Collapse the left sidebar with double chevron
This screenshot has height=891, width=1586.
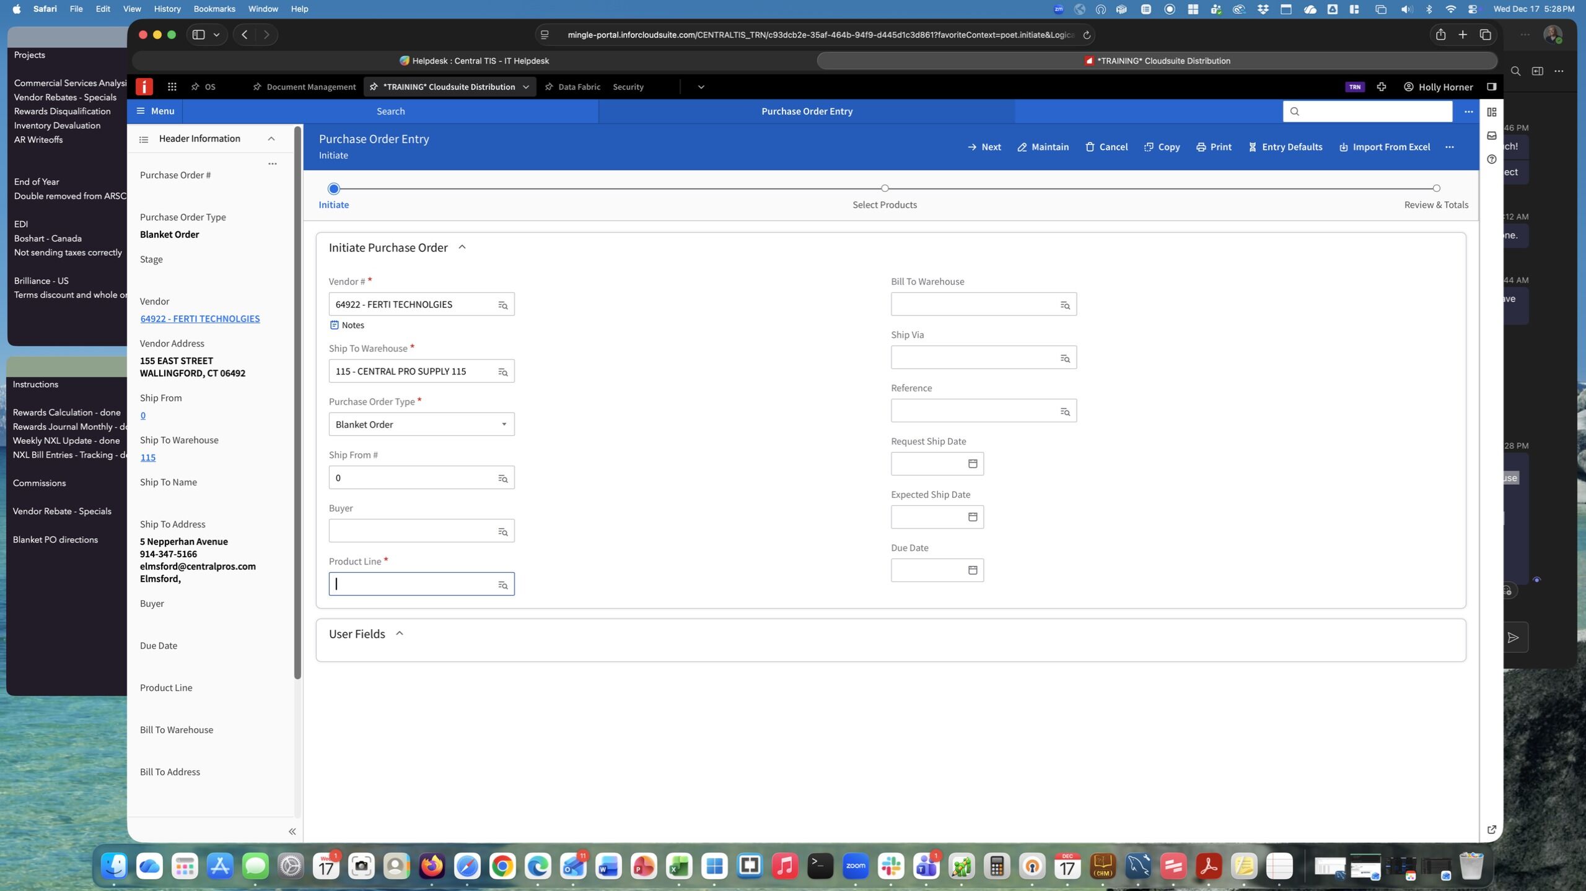tap(292, 832)
